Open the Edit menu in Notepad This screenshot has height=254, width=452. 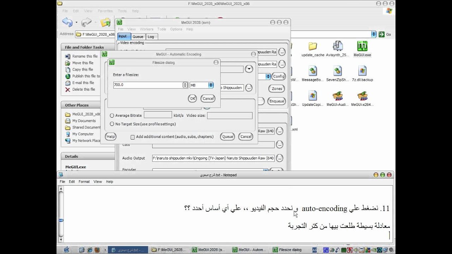pos(72,182)
